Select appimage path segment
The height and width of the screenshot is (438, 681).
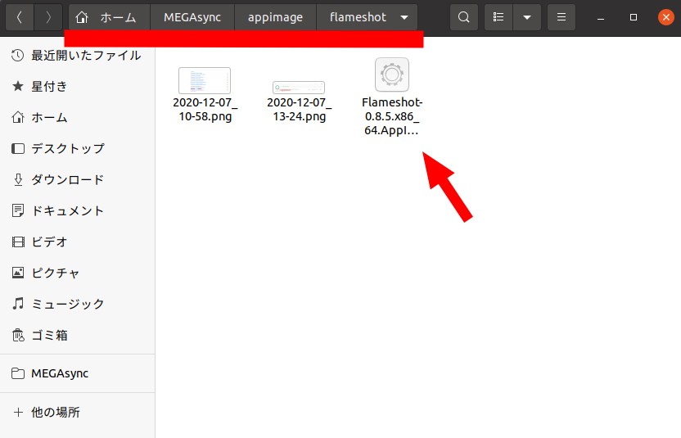[x=275, y=17]
